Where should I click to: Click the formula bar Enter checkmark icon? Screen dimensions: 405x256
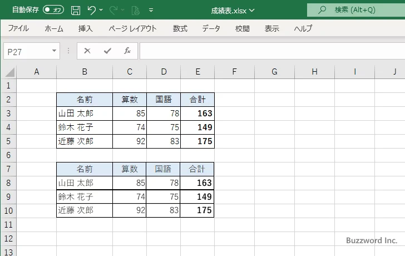coord(107,51)
